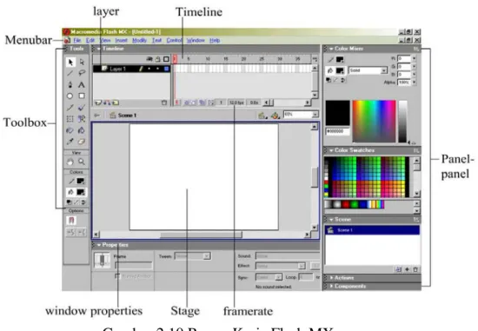Toggle Edit Multiple Frames button

[x=202, y=103]
